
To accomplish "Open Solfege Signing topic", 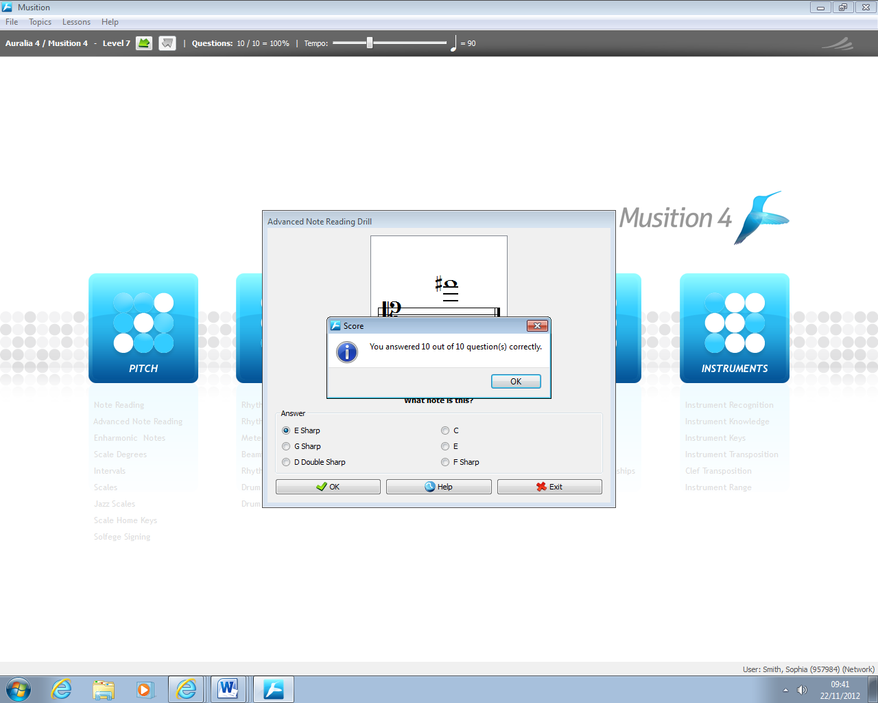I will [122, 537].
